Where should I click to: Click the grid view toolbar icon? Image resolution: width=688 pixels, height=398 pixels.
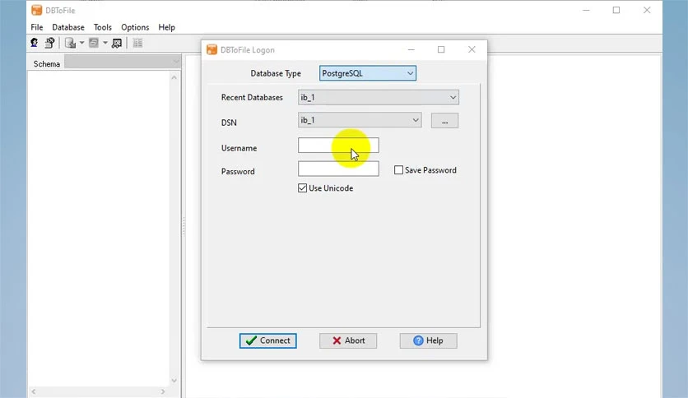137,43
